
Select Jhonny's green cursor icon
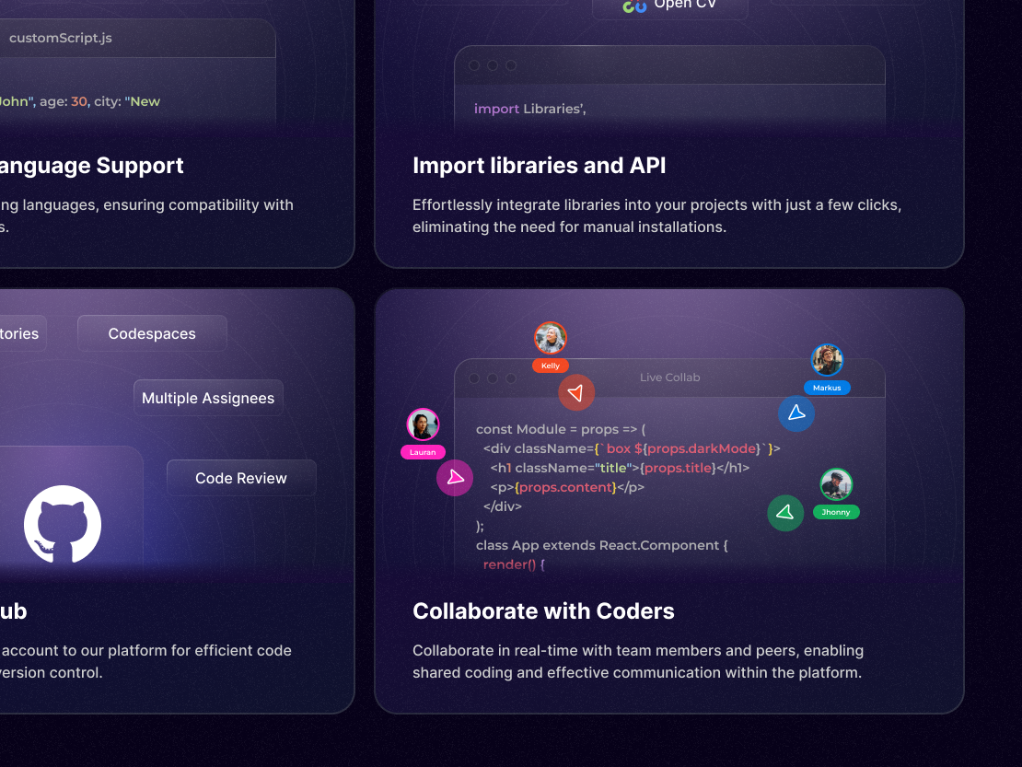785,513
